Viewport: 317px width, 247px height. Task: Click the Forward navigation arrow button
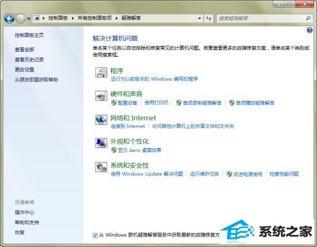pyautogui.click(x=20, y=18)
